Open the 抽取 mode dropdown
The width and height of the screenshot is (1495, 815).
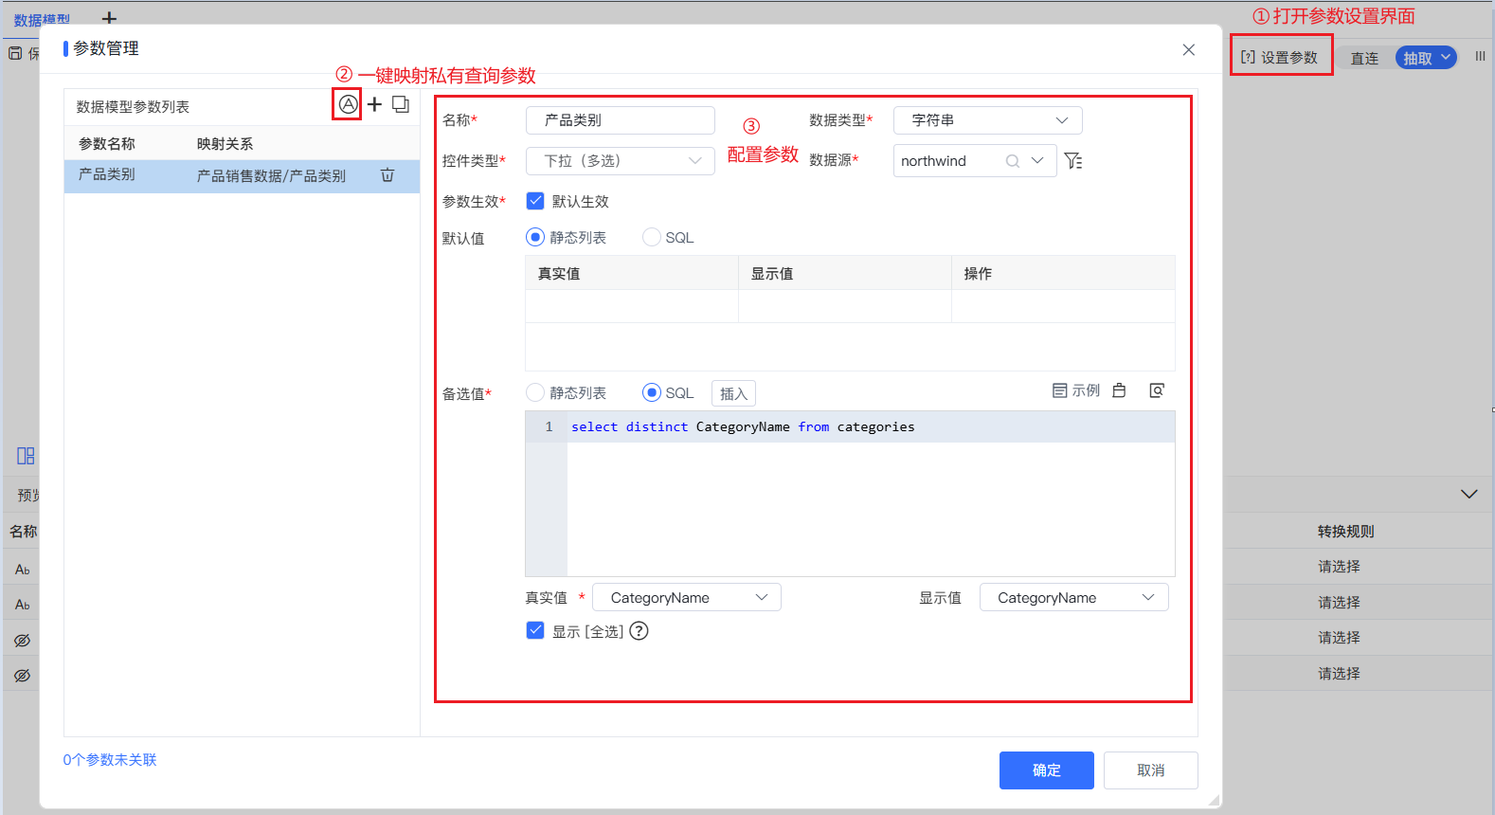click(1426, 58)
